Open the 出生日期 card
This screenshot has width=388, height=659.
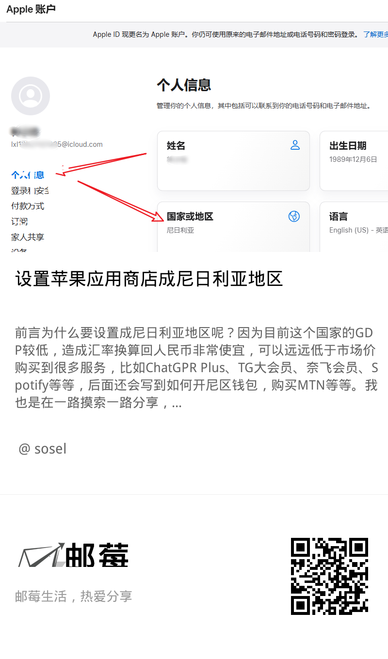354,161
